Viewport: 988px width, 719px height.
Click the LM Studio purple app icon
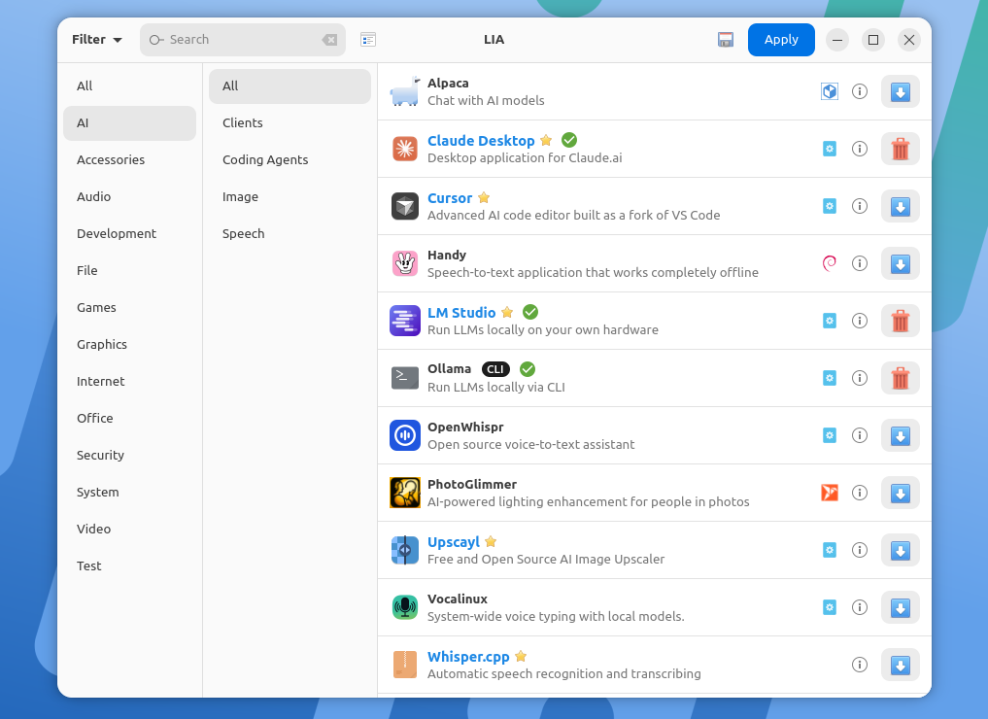click(x=405, y=321)
